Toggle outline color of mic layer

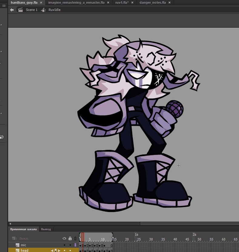[75, 245]
